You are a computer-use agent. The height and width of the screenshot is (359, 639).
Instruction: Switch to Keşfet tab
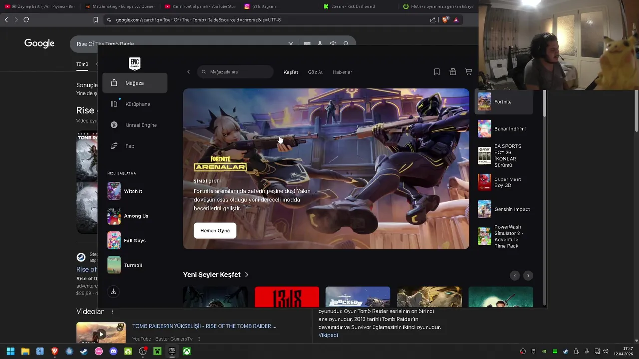[291, 72]
